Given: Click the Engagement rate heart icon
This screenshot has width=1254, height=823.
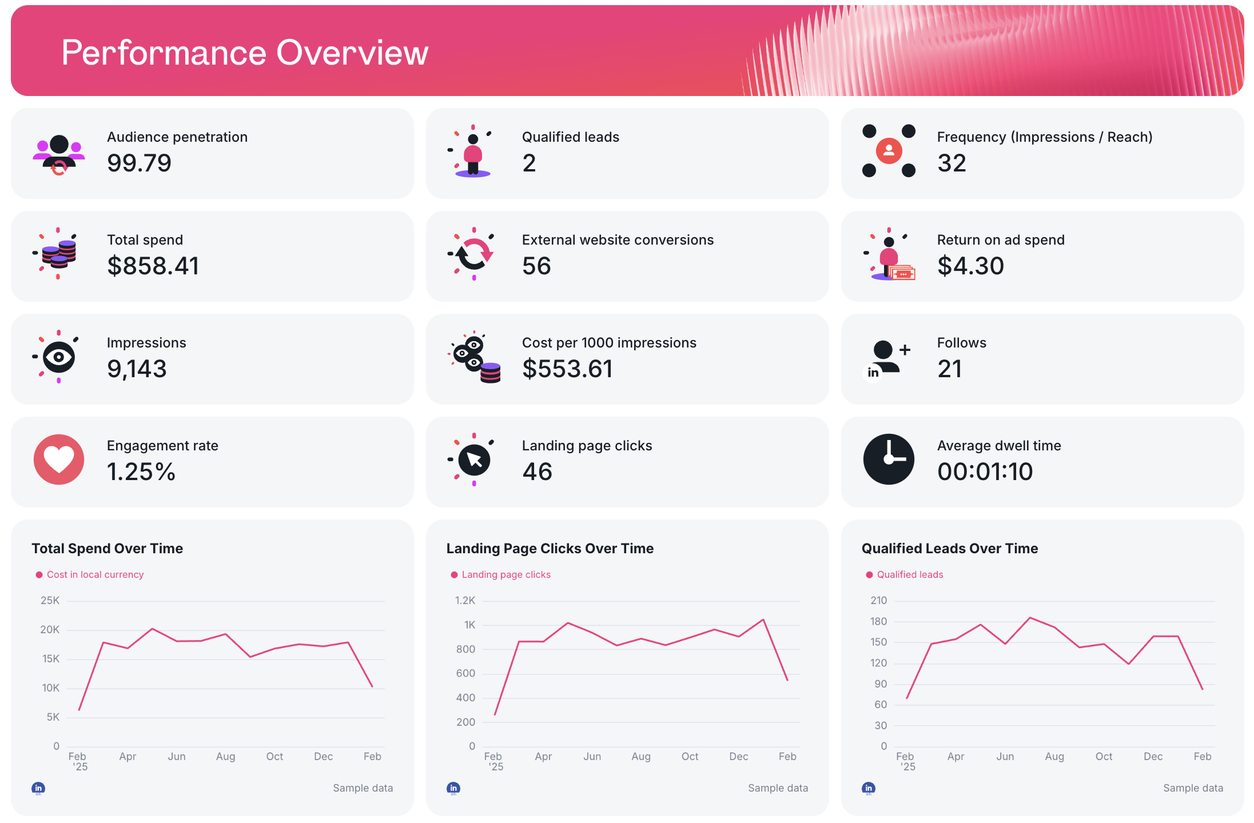Looking at the screenshot, I should click(58, 460).
